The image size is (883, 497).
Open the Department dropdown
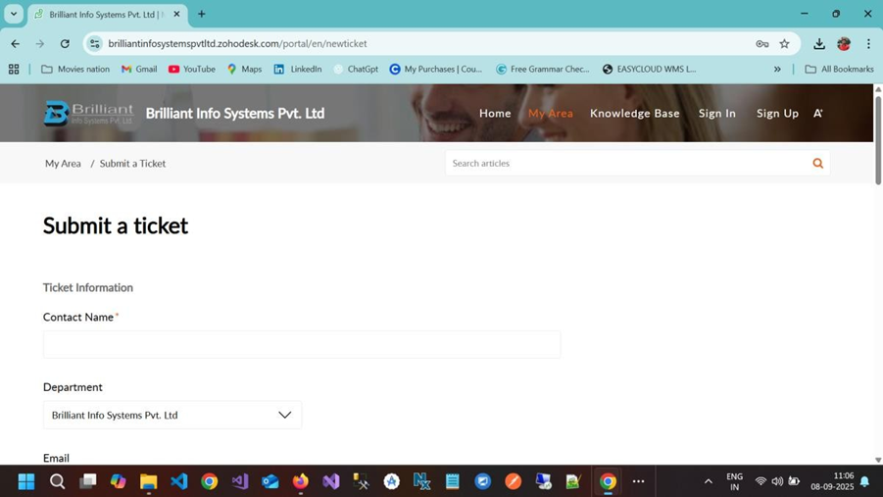172,416
